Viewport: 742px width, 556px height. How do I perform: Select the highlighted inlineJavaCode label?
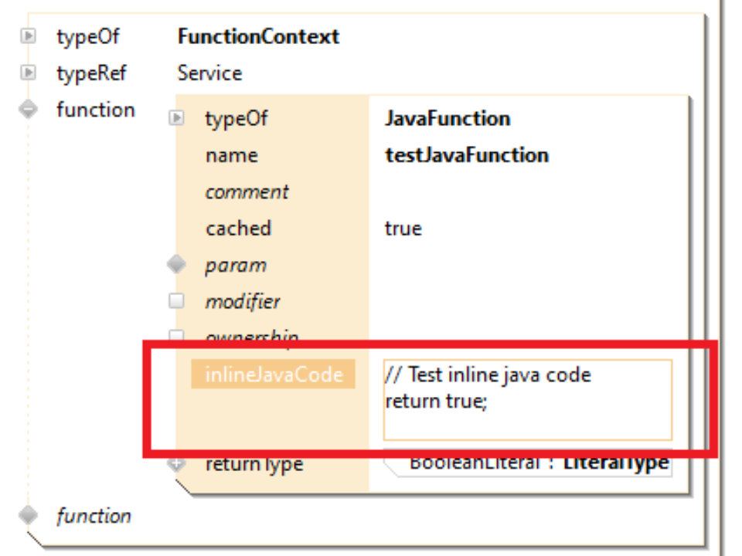click(x=273, y=375)
